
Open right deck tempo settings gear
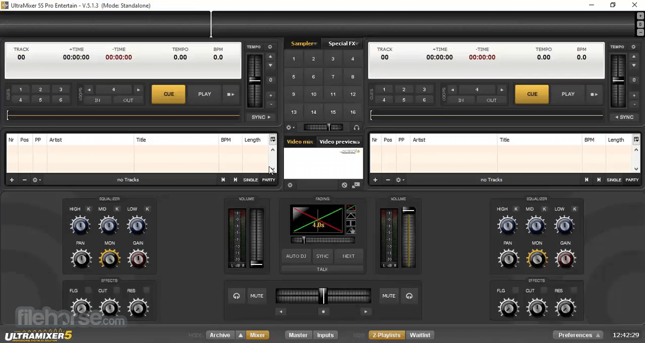tap(633, 47)
